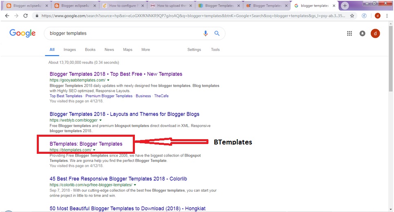Click the https://btemplates.com/ green URL text
Screen dimensions: 394x212
click(x=70, y=150)
